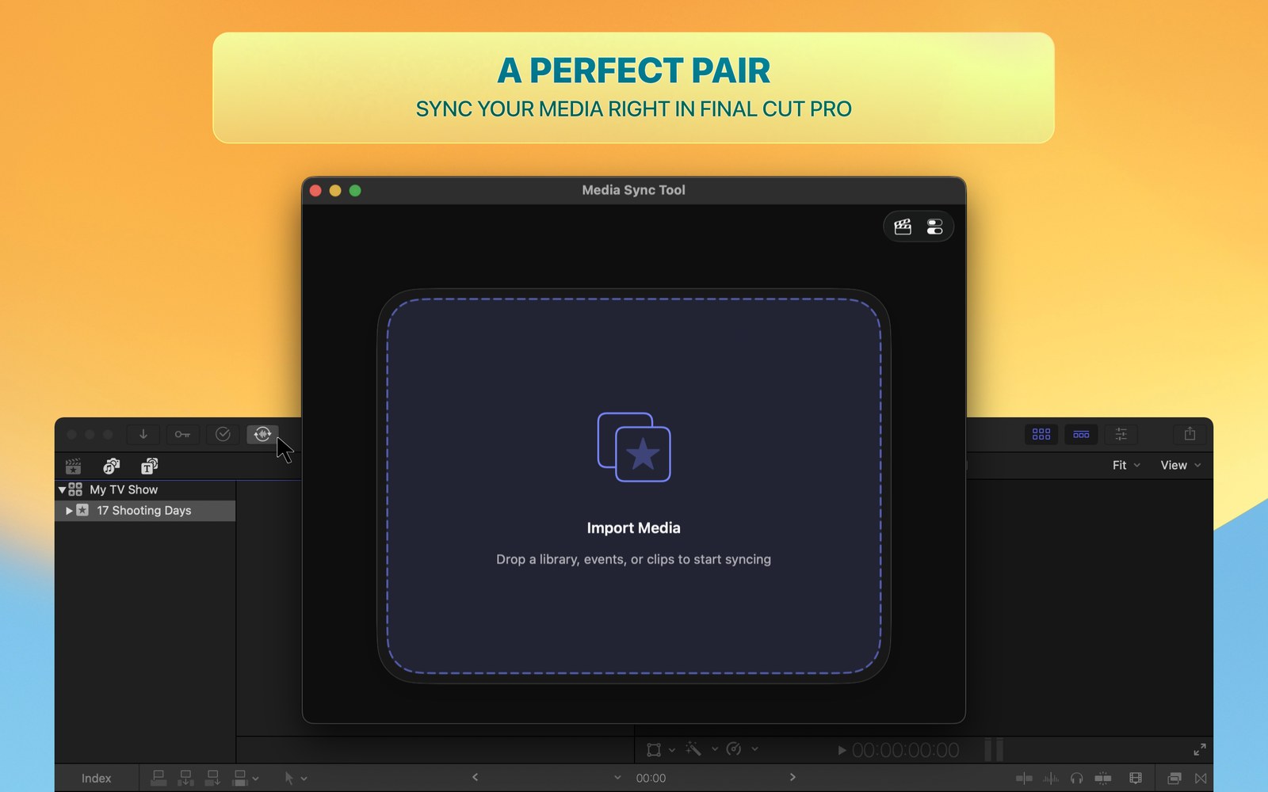1268x792 pixels.
Task: Open the media import arrow button
Action: point(143,434)
